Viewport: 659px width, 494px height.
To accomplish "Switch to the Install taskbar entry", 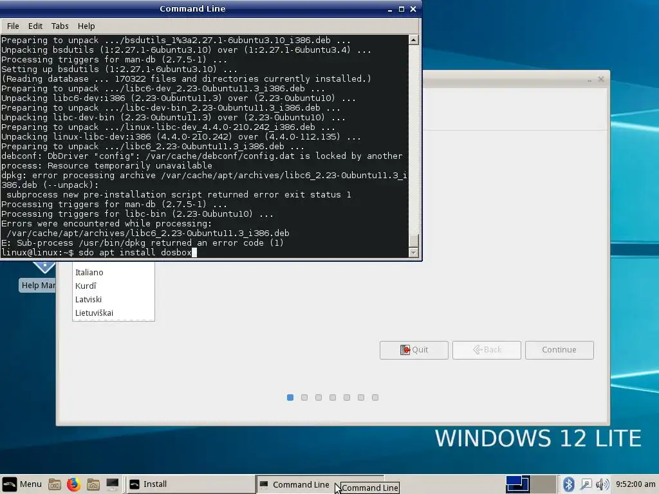I will coord(190,484).
